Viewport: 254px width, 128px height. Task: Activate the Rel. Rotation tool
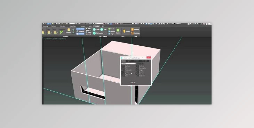[98, 33]
